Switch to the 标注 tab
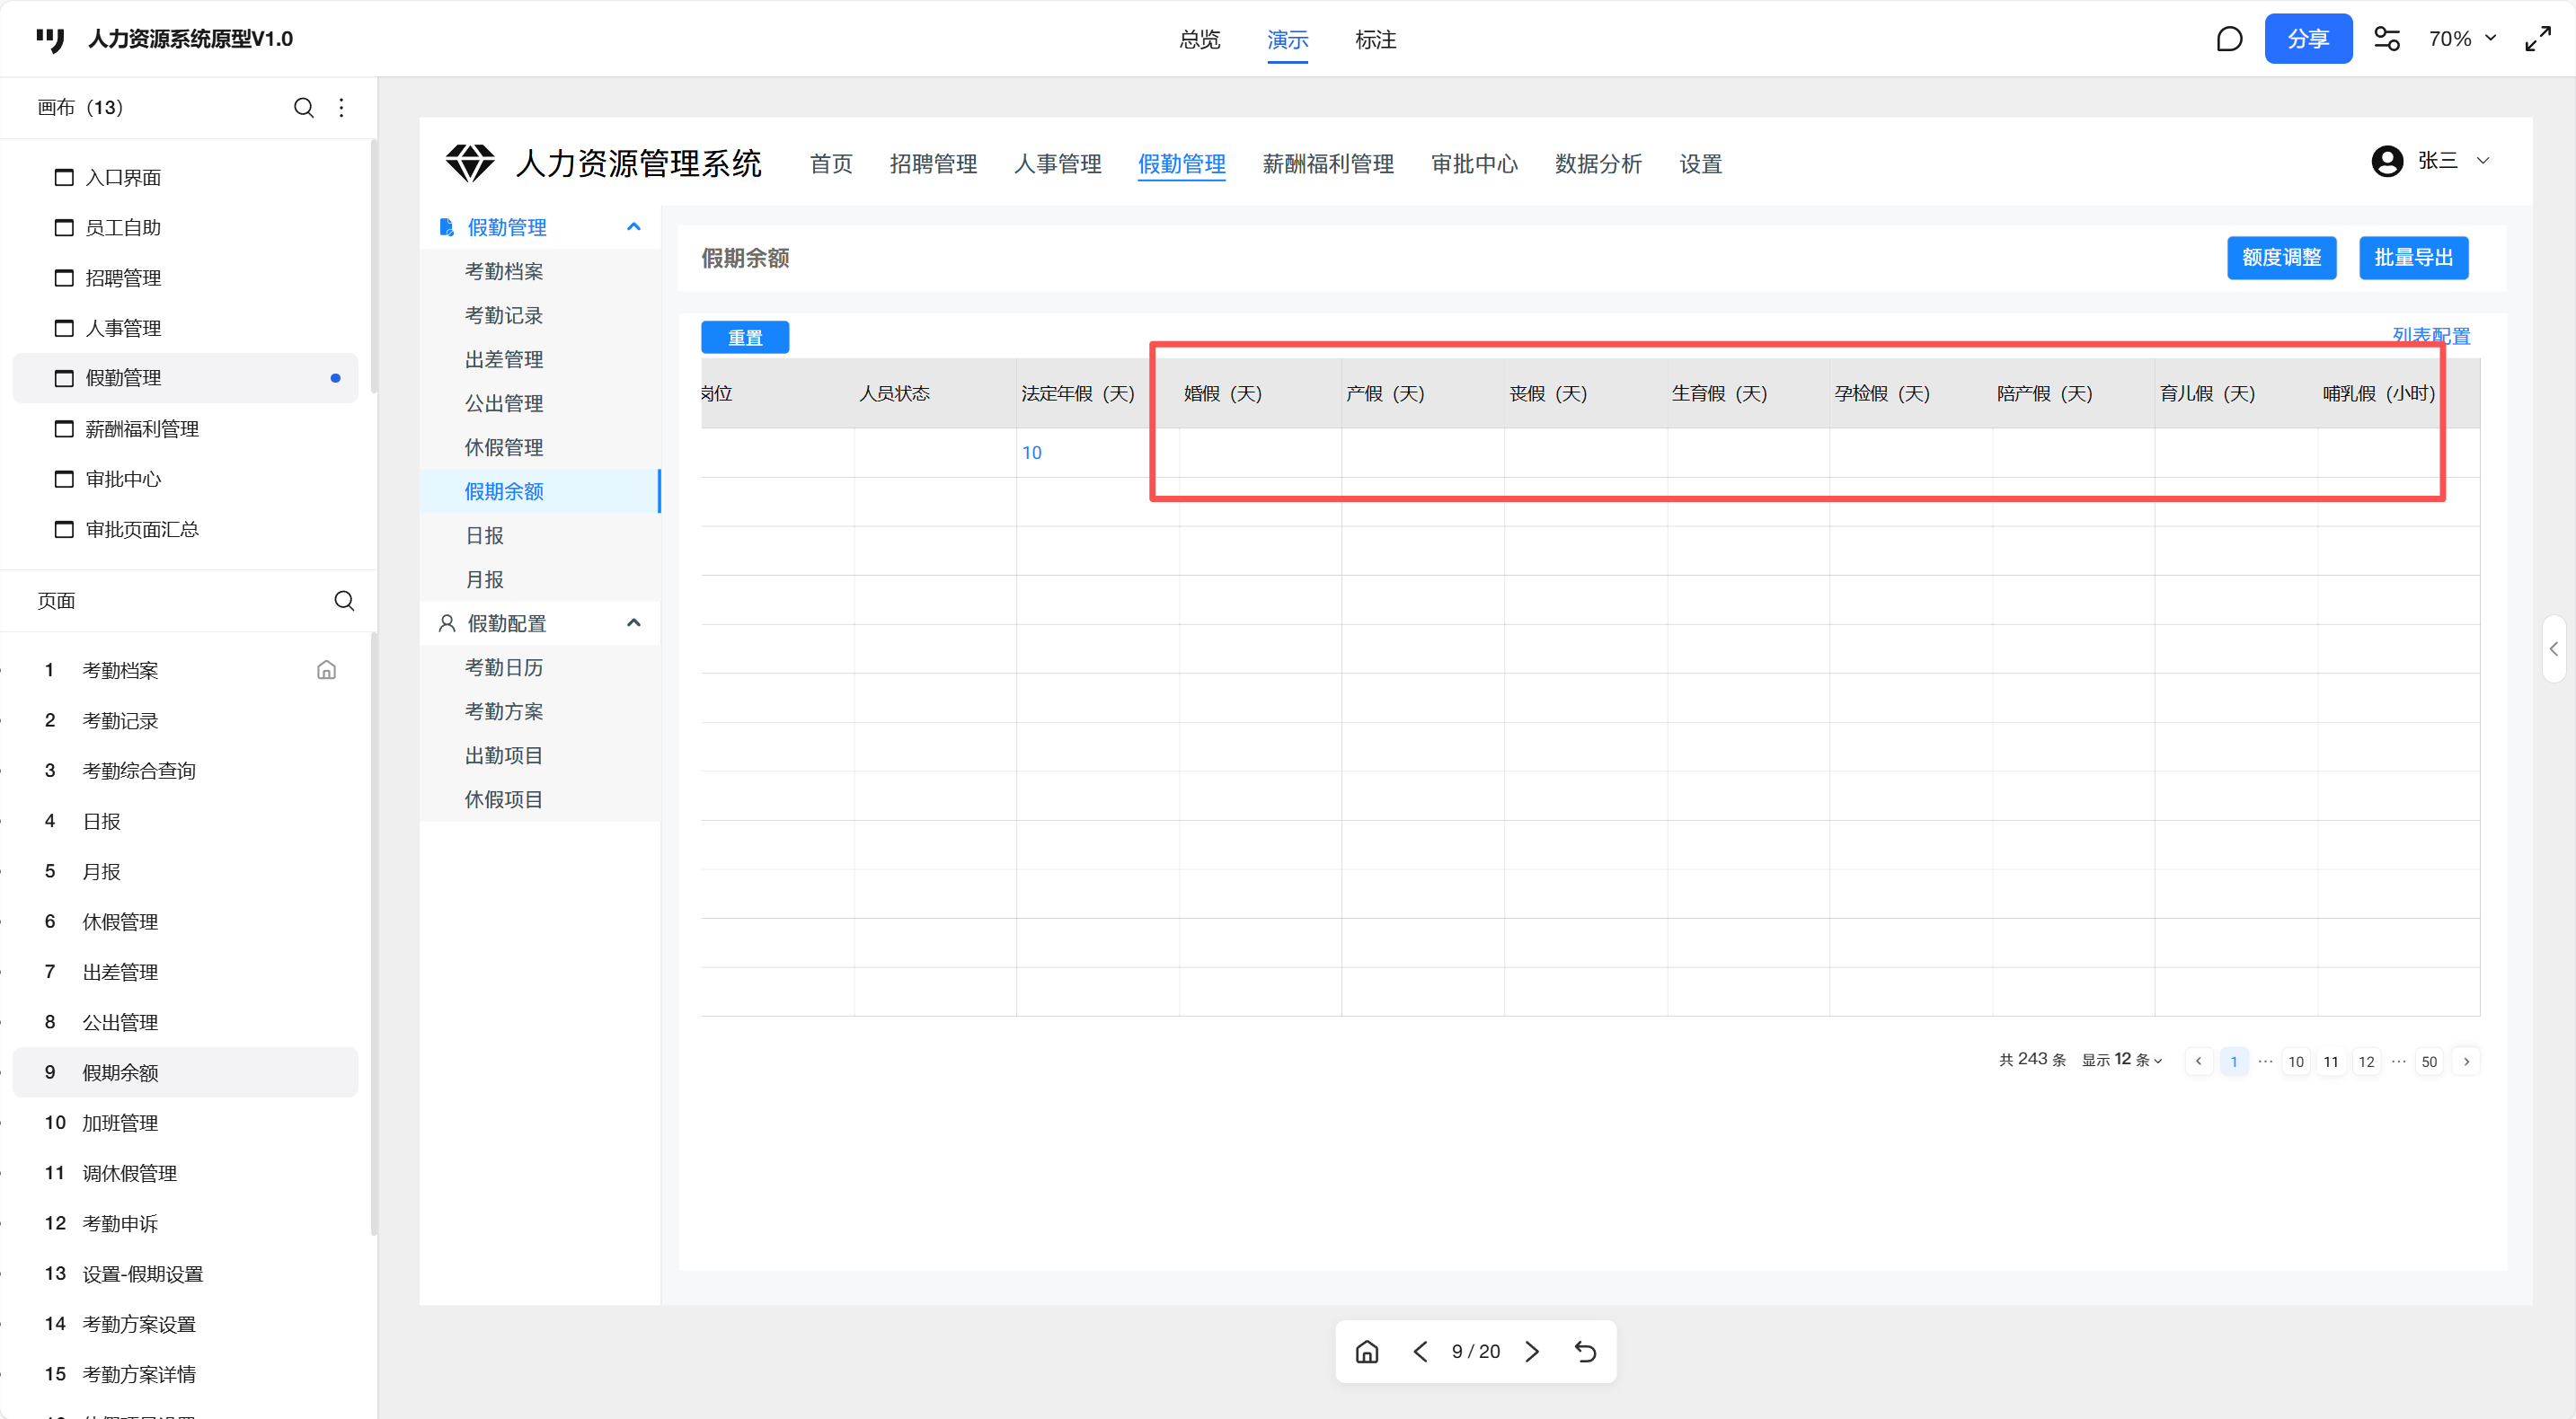The image size is (2576, 1419). (x=1375, y=40)
